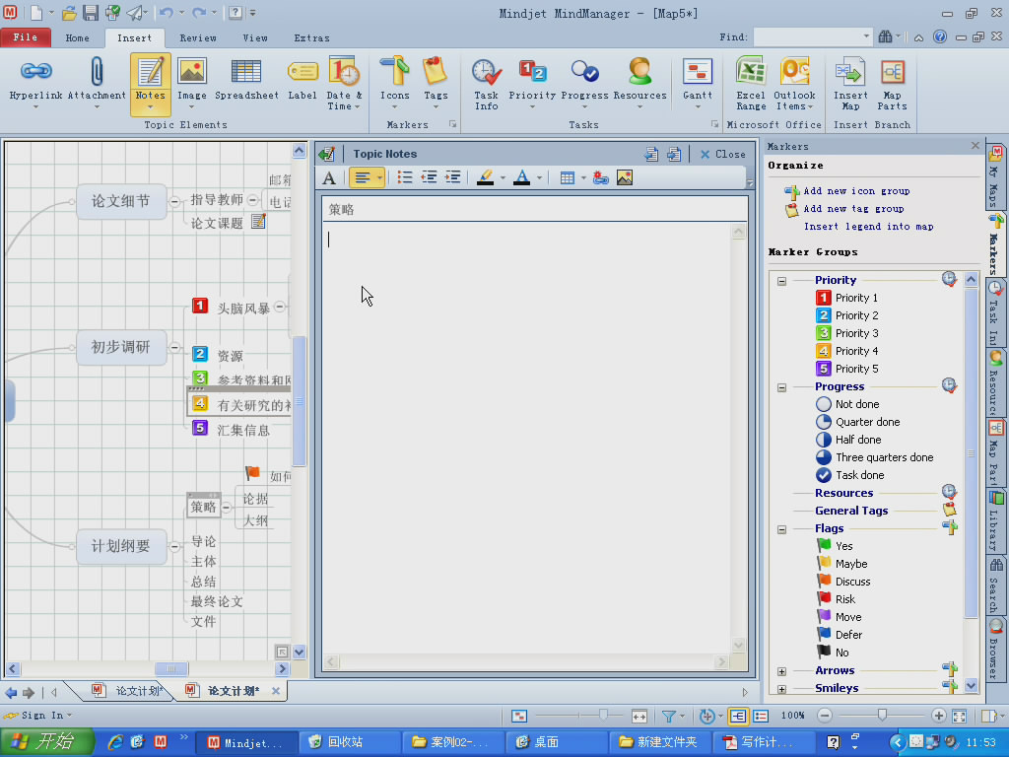
Task: Insert image into Topic Notes
Action: click(x=624, y=177)
